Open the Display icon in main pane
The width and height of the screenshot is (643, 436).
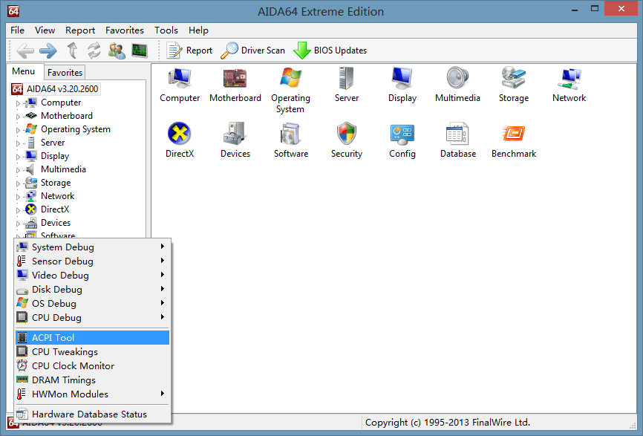[x=402, y=78]
